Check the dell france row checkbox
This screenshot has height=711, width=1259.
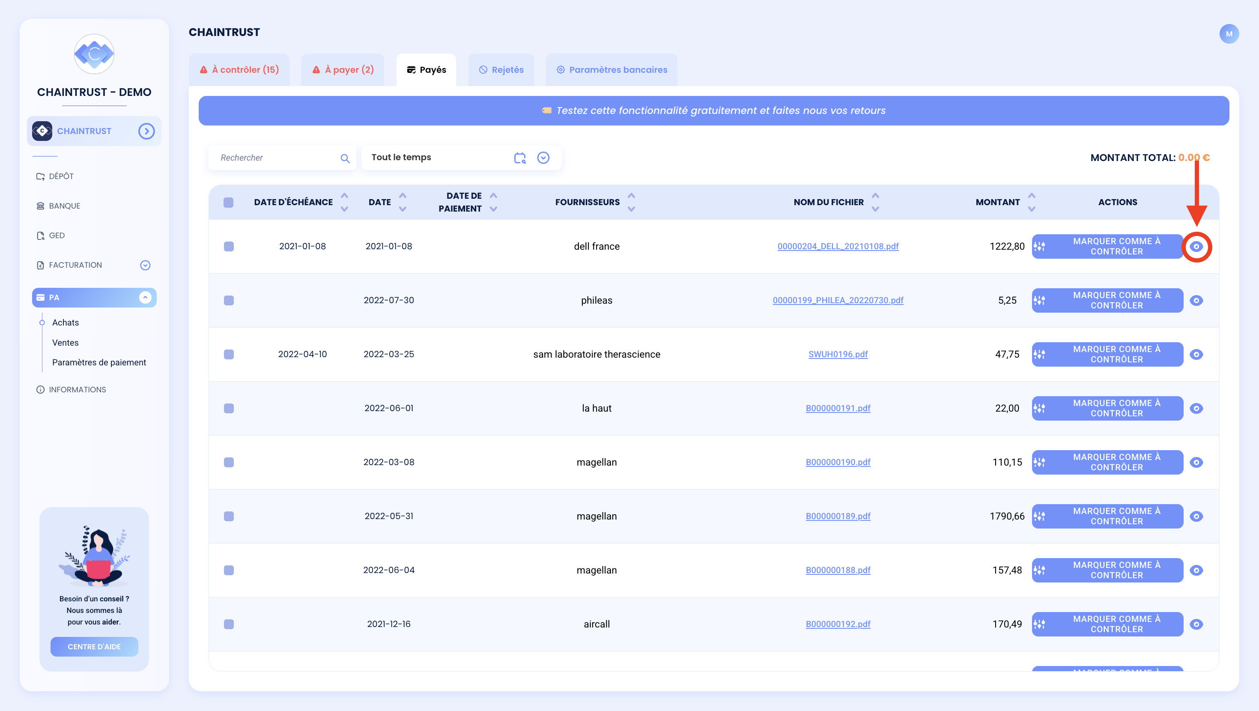pyautogui.click(x=229, y=246)
